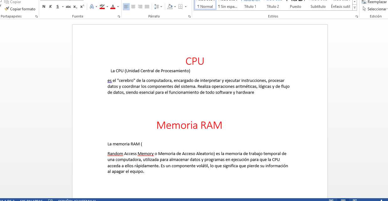The height and width of the screenshot is (201, 388).
Task: Align text to the right
Action: click(x=140, y=7)
